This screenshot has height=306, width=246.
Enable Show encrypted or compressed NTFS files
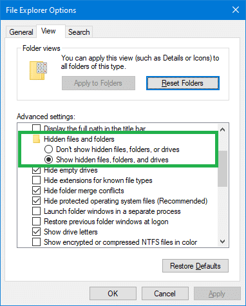(36, 242)
